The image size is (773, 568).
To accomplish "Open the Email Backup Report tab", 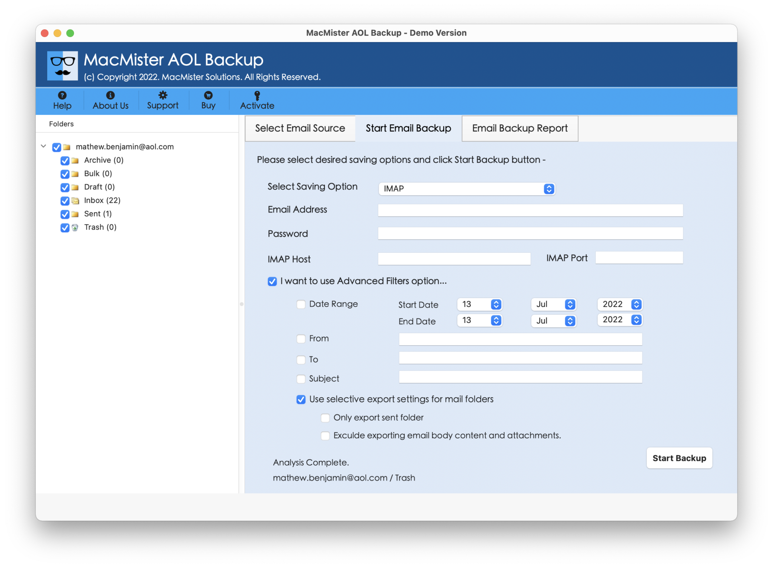I will pyautogui.click(x=519, y=128).
